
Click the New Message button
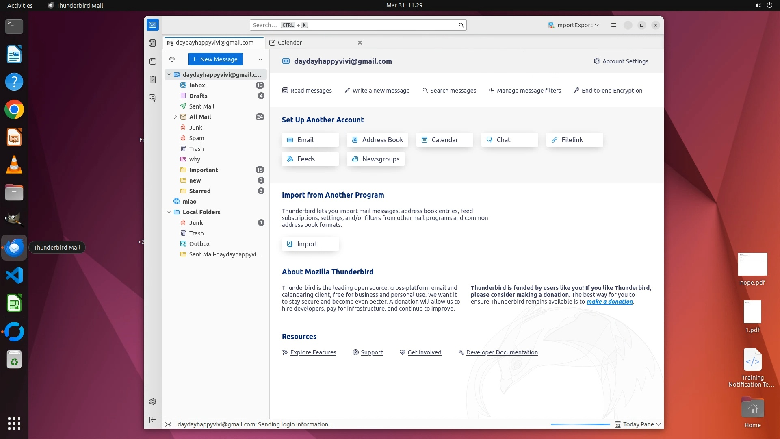[x=215, y=59]
